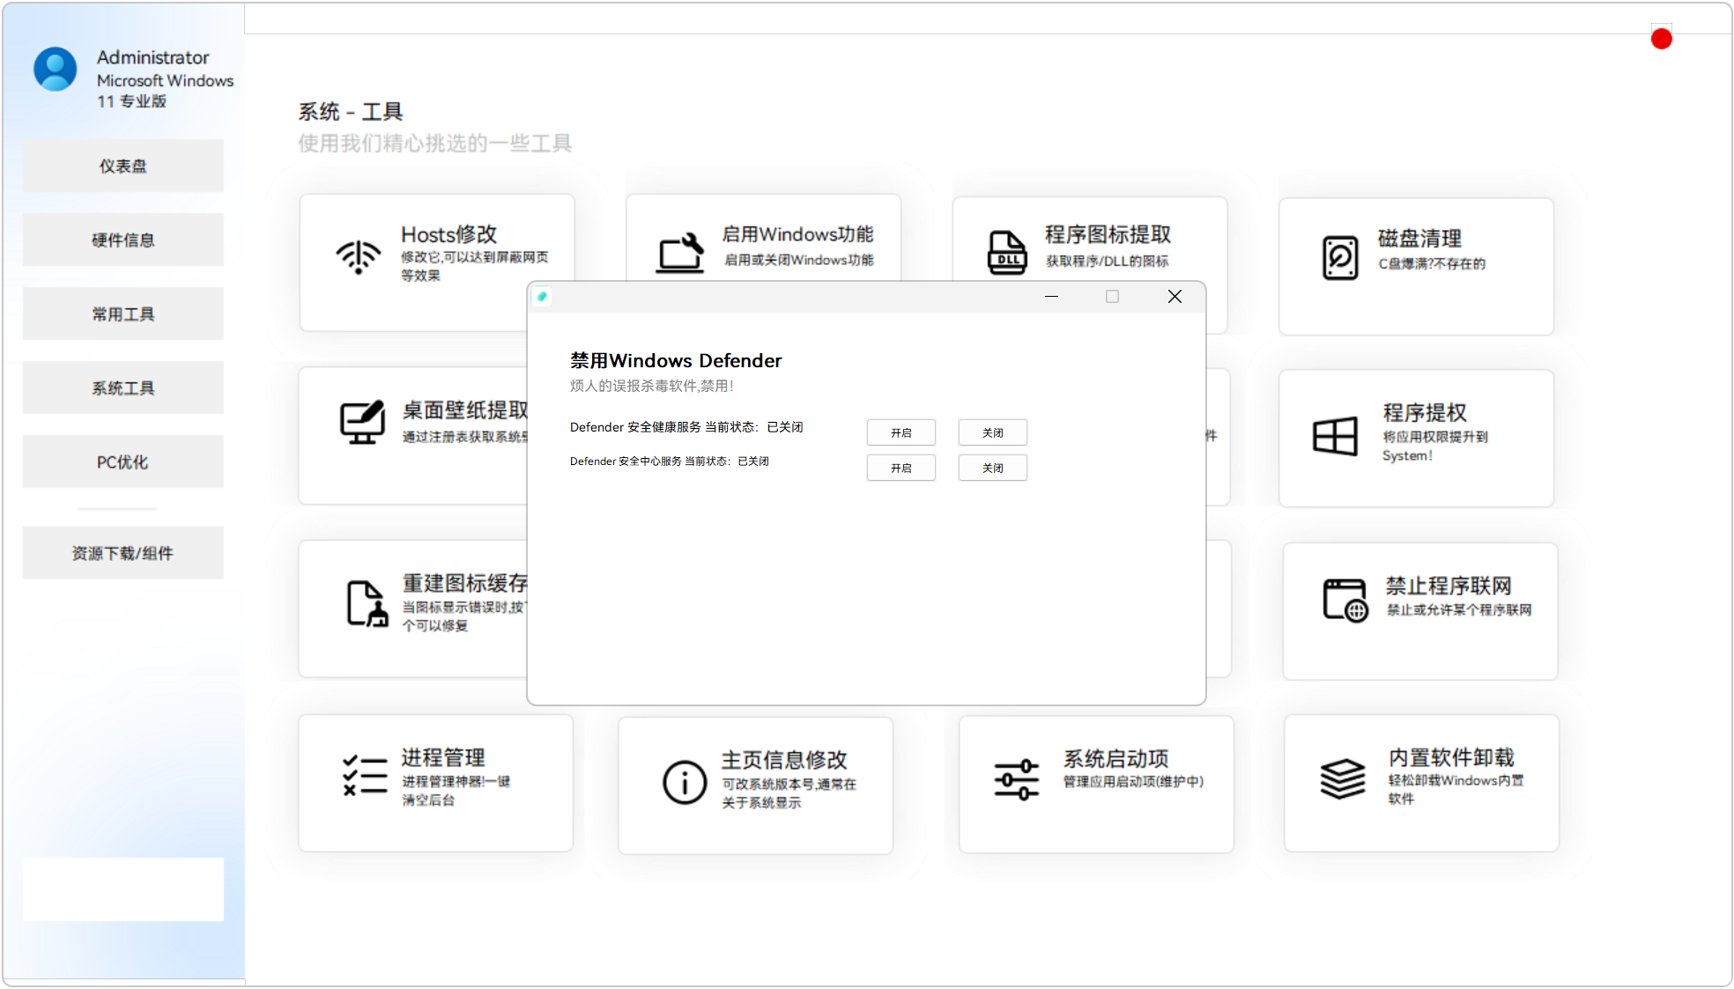
Task: Click the 禁用Windows Defender heading text
Action: click(676, 360)
